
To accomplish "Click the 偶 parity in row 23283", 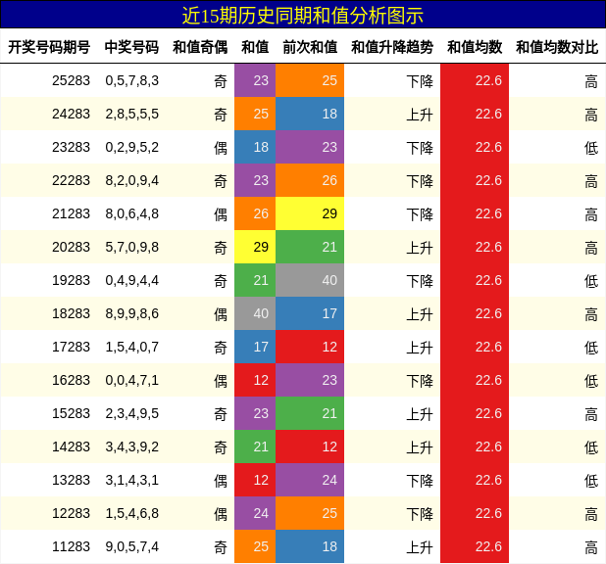I will [x=221, y=148].
